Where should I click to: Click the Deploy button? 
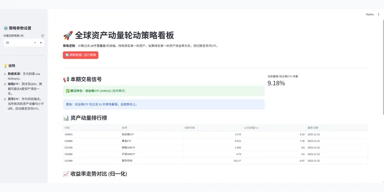(370, 15)
